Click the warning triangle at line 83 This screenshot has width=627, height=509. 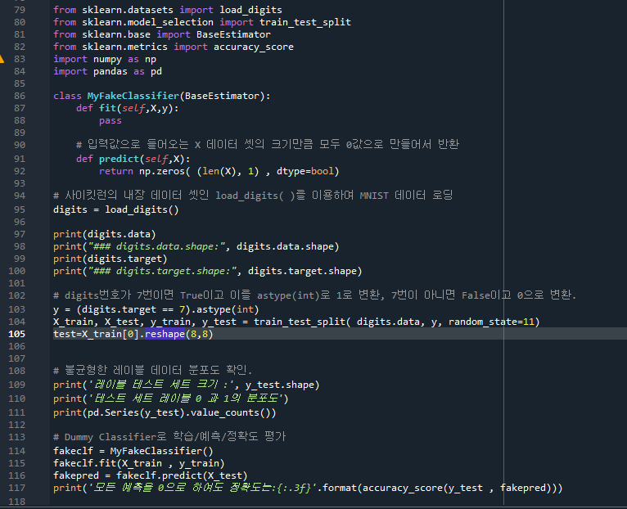click(2, 59)
